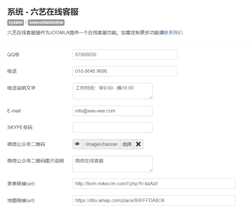
Task: Click the QQ号 input field
Action: (x=125, y=54)
